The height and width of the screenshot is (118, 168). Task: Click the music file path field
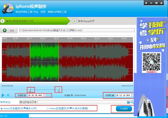77,30
